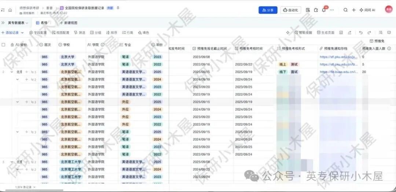
Task: Open the user avatar
Action: pos(388,10)
